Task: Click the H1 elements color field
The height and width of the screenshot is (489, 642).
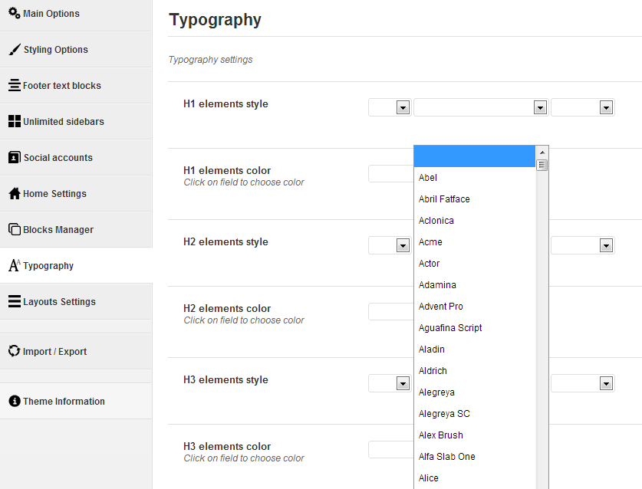Action: tap(391, 173)
